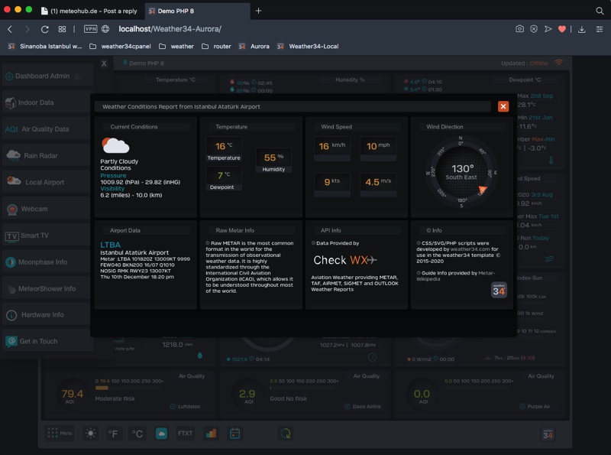Click the cloud icon in bottom toolbar

coord(161,433)
